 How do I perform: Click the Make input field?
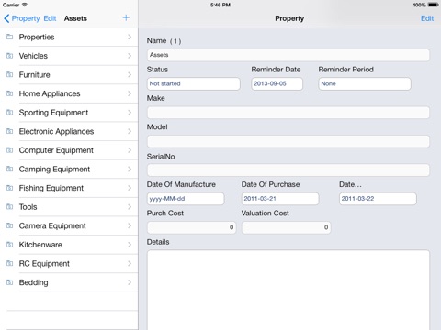coord(288,113)
